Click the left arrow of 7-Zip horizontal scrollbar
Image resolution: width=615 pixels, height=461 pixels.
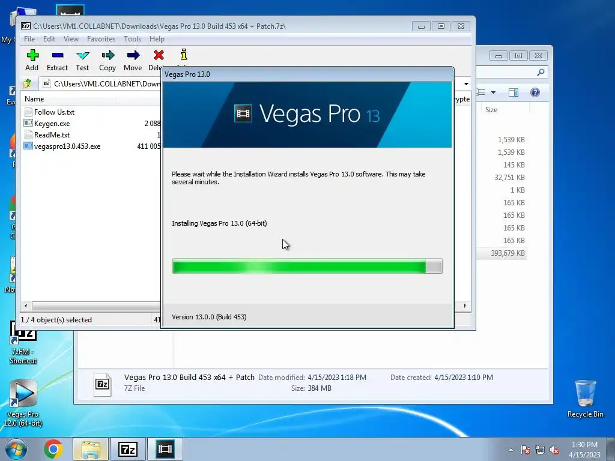[x=26, y=306]
